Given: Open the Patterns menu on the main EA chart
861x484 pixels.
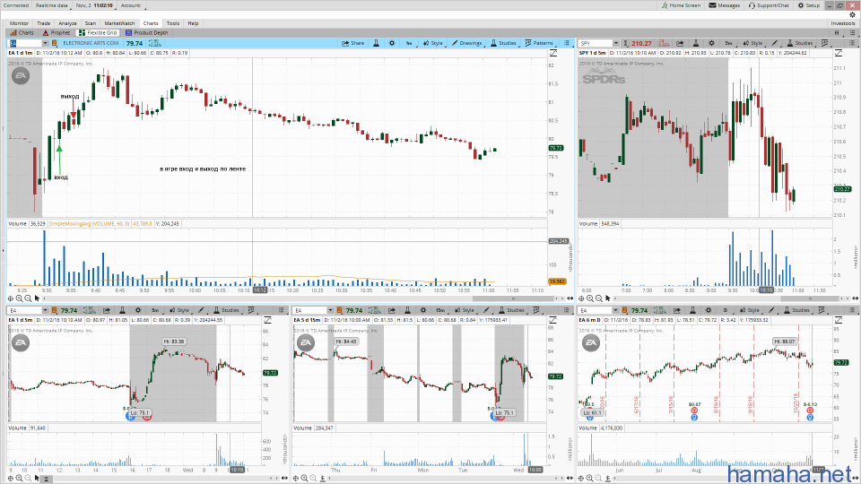Looking at the screenshot, I should click(539, 43).
